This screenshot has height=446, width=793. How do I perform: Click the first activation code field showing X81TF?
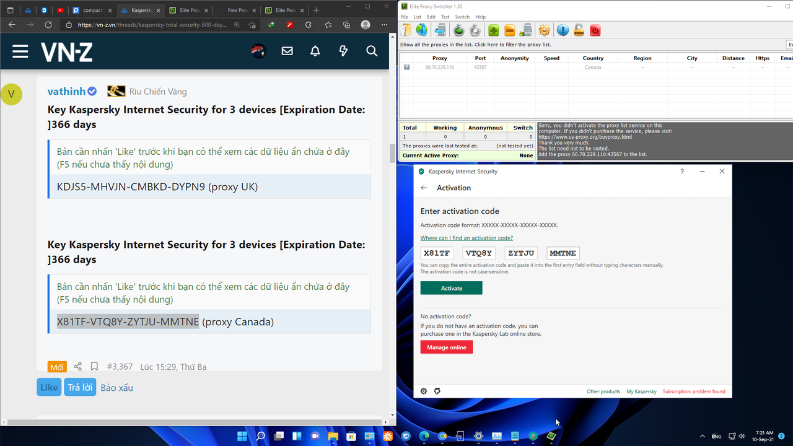click(x=436, y=253)
